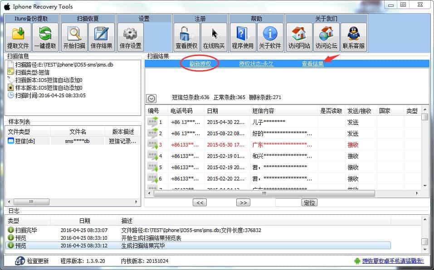This screenshot has height=270, width=434.
Task: Go to next page with >> button
Action: (x=243, y=203)
